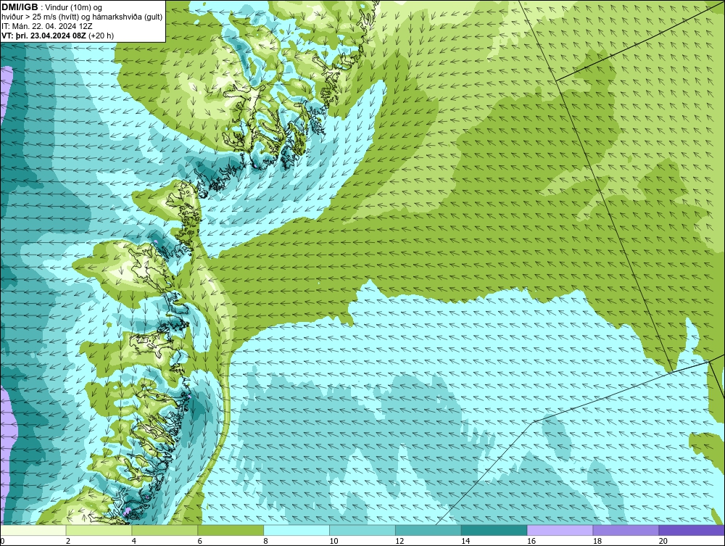Click the above 20 m/s violet legend swatch
This screenshot has height=546, width=725.
[692, 530]
